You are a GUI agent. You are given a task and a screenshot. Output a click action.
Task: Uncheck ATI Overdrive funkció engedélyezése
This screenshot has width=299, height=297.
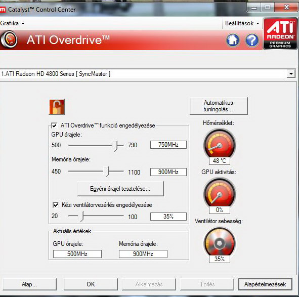point(54,125)
